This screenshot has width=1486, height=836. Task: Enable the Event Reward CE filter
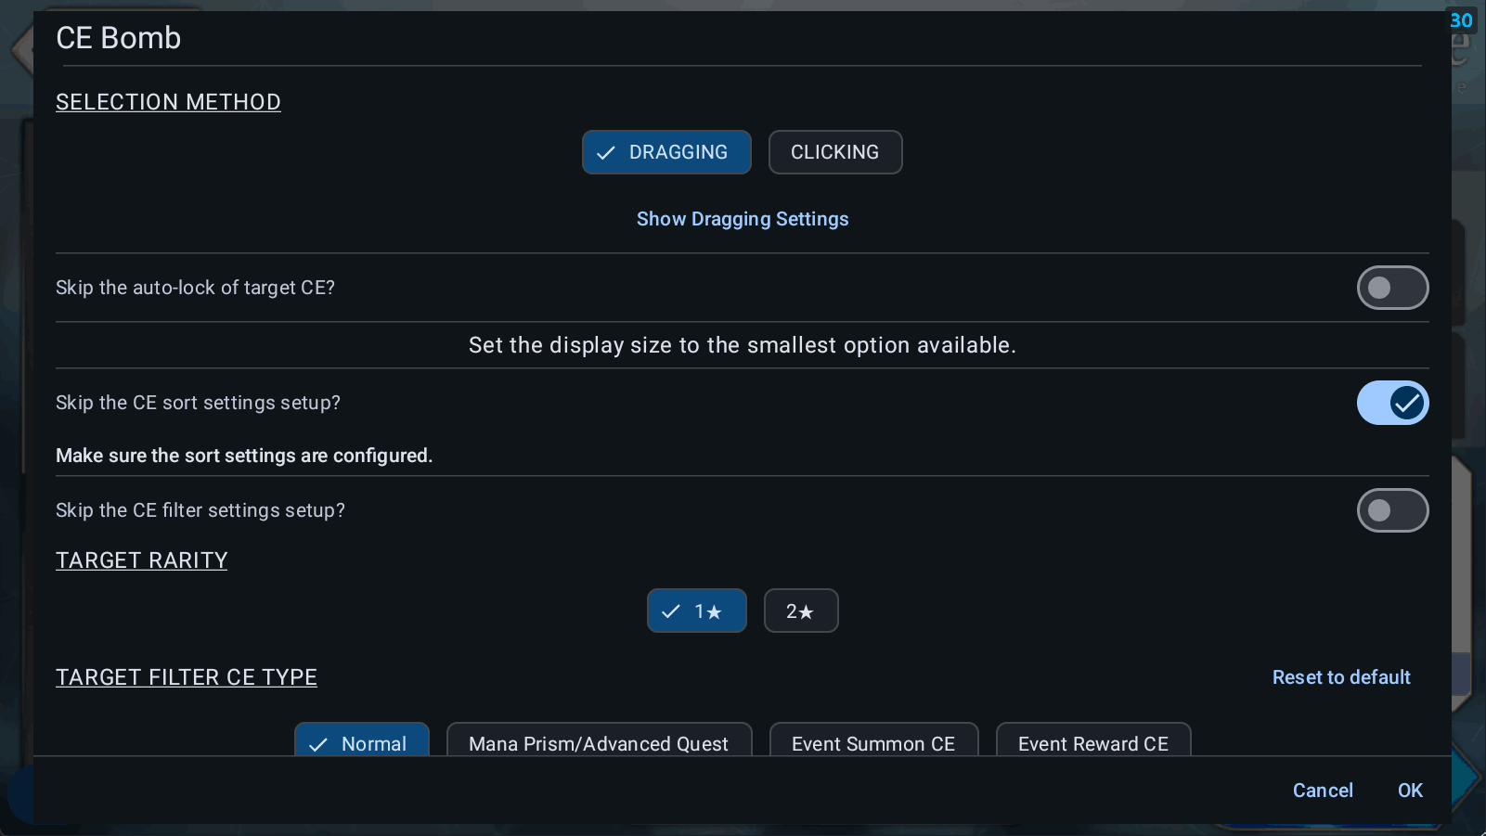coord(1092,743)
